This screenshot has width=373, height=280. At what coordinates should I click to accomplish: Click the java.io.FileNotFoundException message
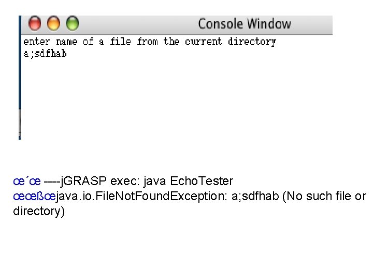pyautogui.click(x=142, y=197)
